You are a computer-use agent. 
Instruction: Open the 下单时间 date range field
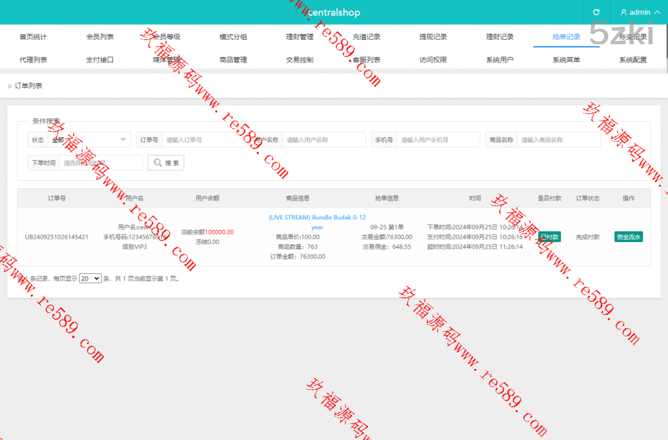click(x=100, y=163)
